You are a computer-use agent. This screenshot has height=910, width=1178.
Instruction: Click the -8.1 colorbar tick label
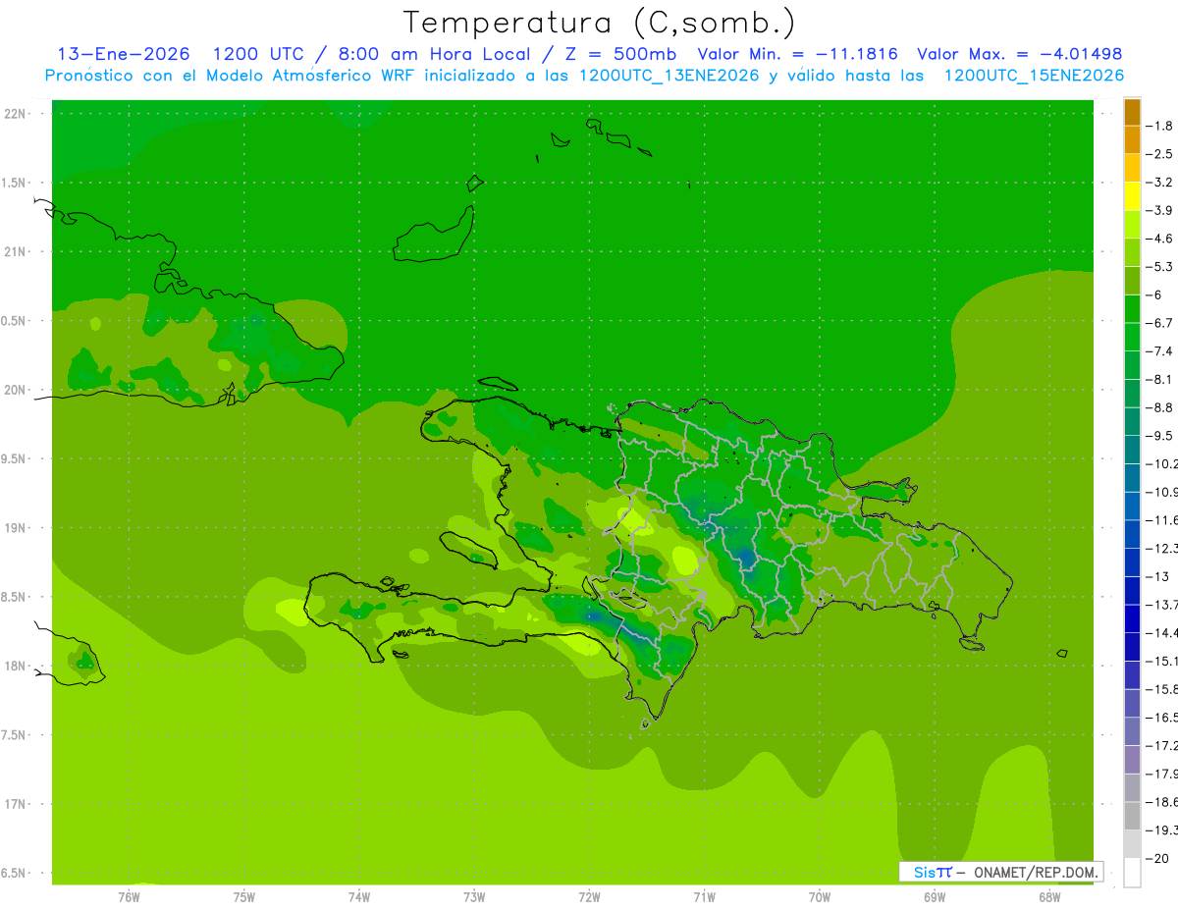pyautogui.click(x=1161, y=379)
